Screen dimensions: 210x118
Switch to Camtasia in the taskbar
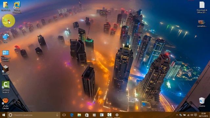pos(109,115)
